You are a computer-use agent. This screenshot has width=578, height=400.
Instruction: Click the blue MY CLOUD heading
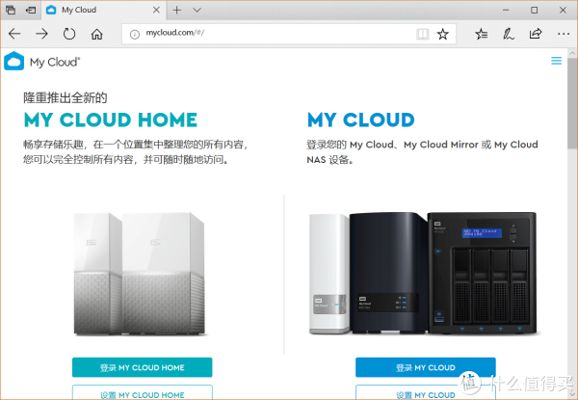click(361, 120)
